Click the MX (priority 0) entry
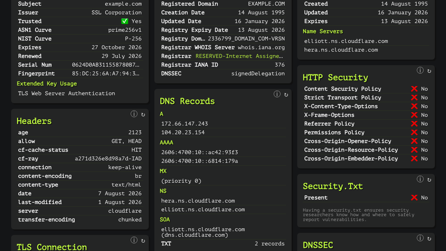The image size is (446, 251). pyautogui.click(x=181, y=181)
